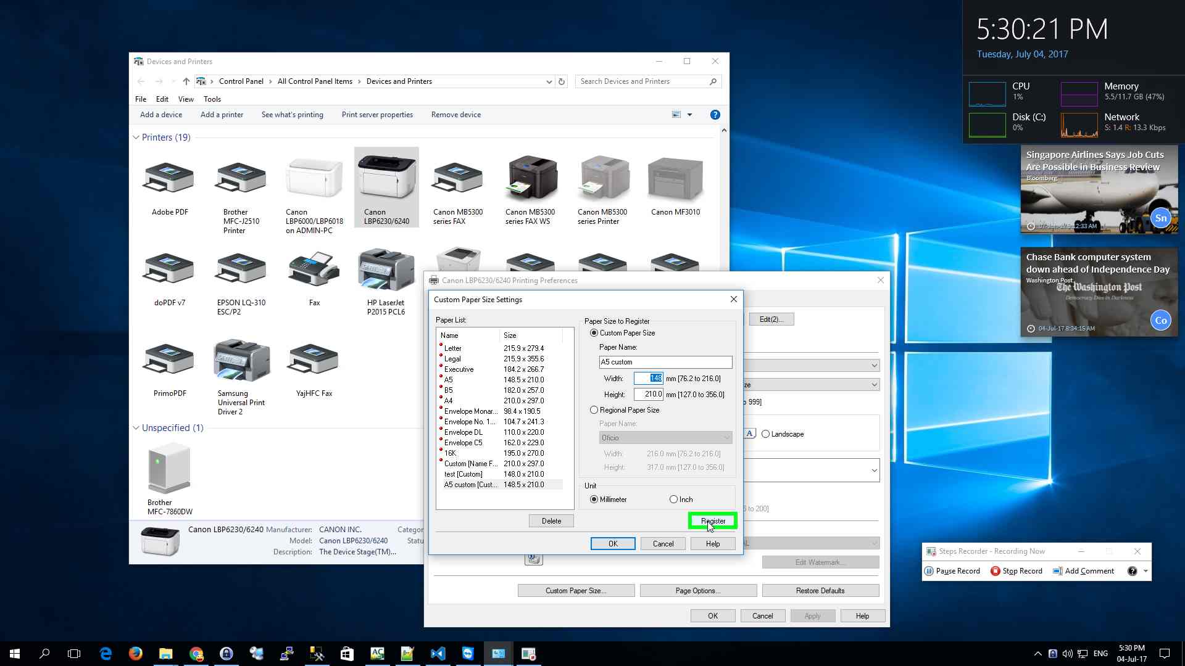Select the Envelope DL paper row

(x=500, y=432)
